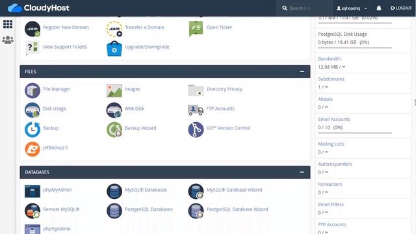Click Email Accounts in statistics sidebar
Image resolution: width=416 pixels, height=234 pixels.
(x=334, y=119)
